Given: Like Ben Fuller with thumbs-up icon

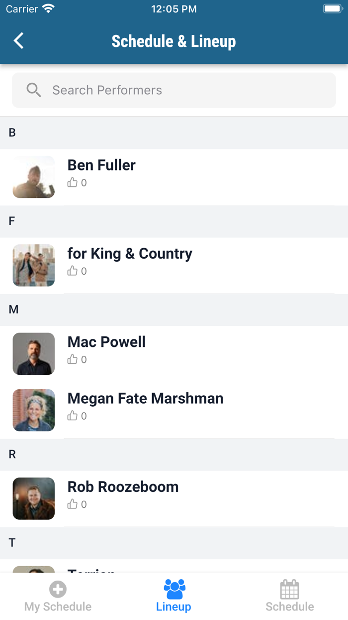Looking at the screenshot, I should click(x=73, y=182).
